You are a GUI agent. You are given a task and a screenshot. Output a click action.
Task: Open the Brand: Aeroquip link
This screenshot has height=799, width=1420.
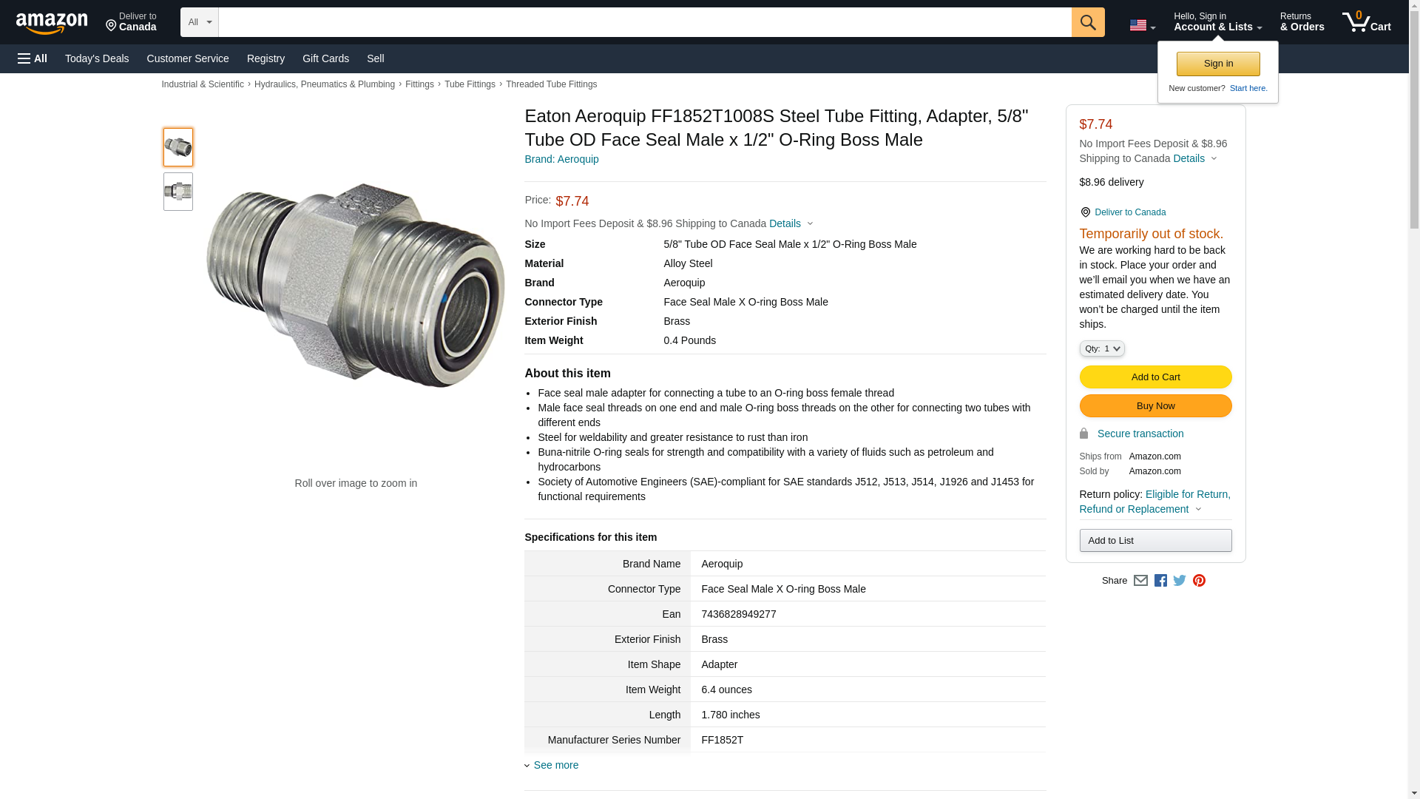tap(561, 159)
